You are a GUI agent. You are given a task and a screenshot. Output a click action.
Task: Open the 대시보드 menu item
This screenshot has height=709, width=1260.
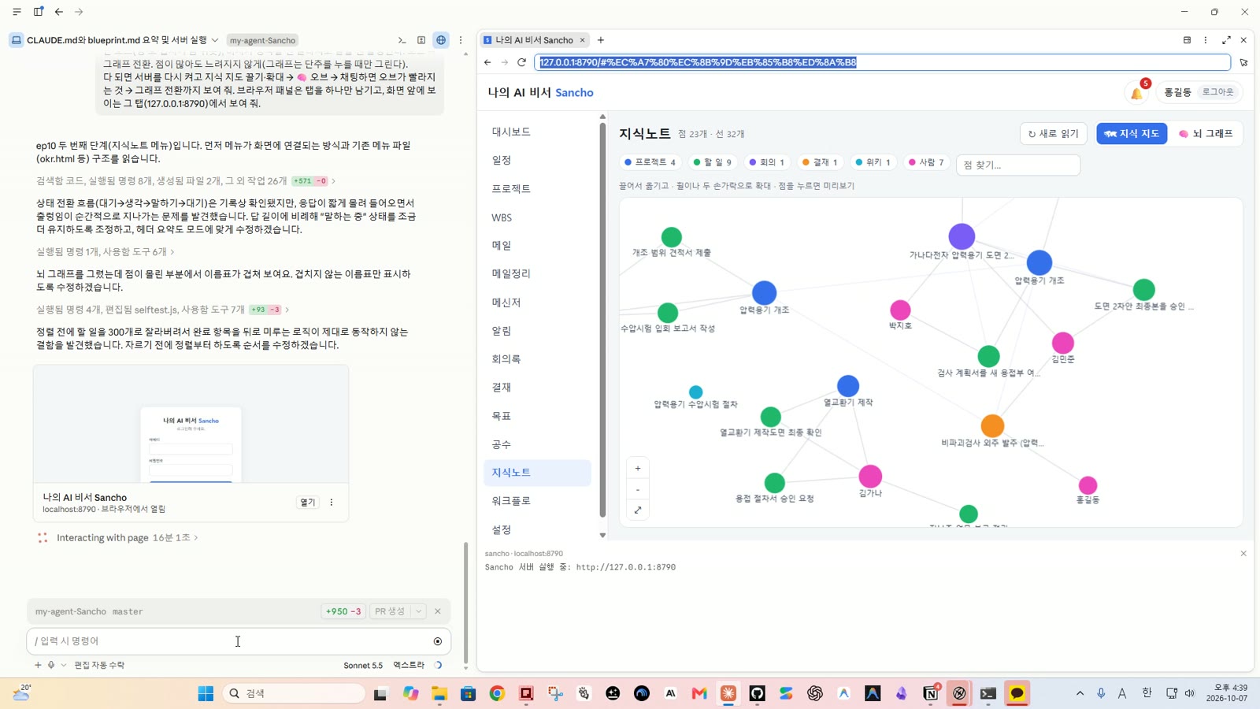click(537, 132)
